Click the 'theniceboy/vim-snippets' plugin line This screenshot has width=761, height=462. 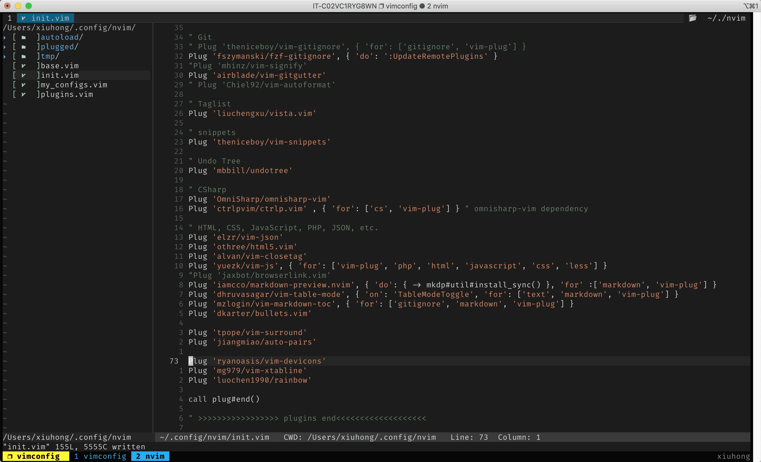(x=260, y=142)
